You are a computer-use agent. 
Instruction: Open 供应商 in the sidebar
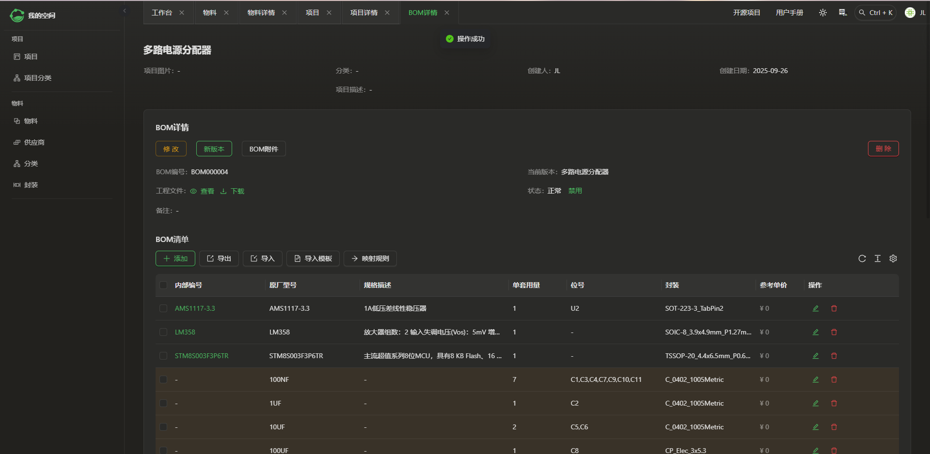pos(34,142)
